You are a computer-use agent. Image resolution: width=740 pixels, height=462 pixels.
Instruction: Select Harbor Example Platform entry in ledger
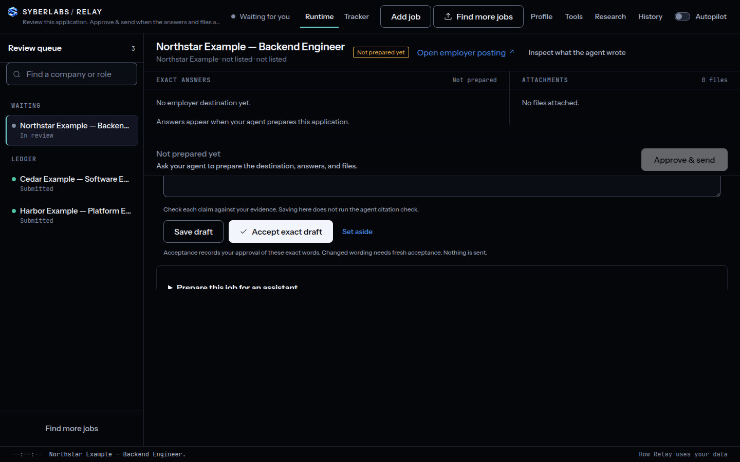pyautogui.click(x=72, y=215)
